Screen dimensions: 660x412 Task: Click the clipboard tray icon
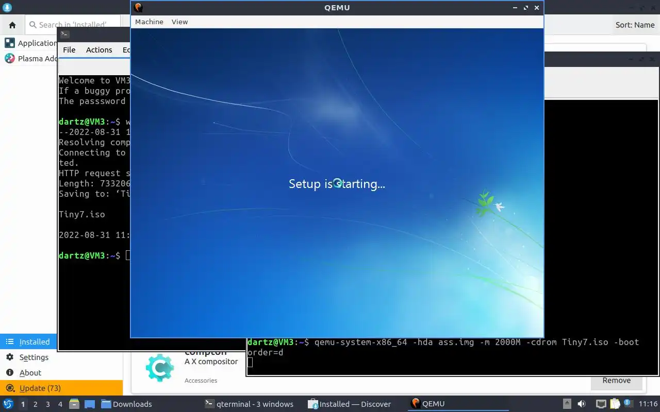615,404
